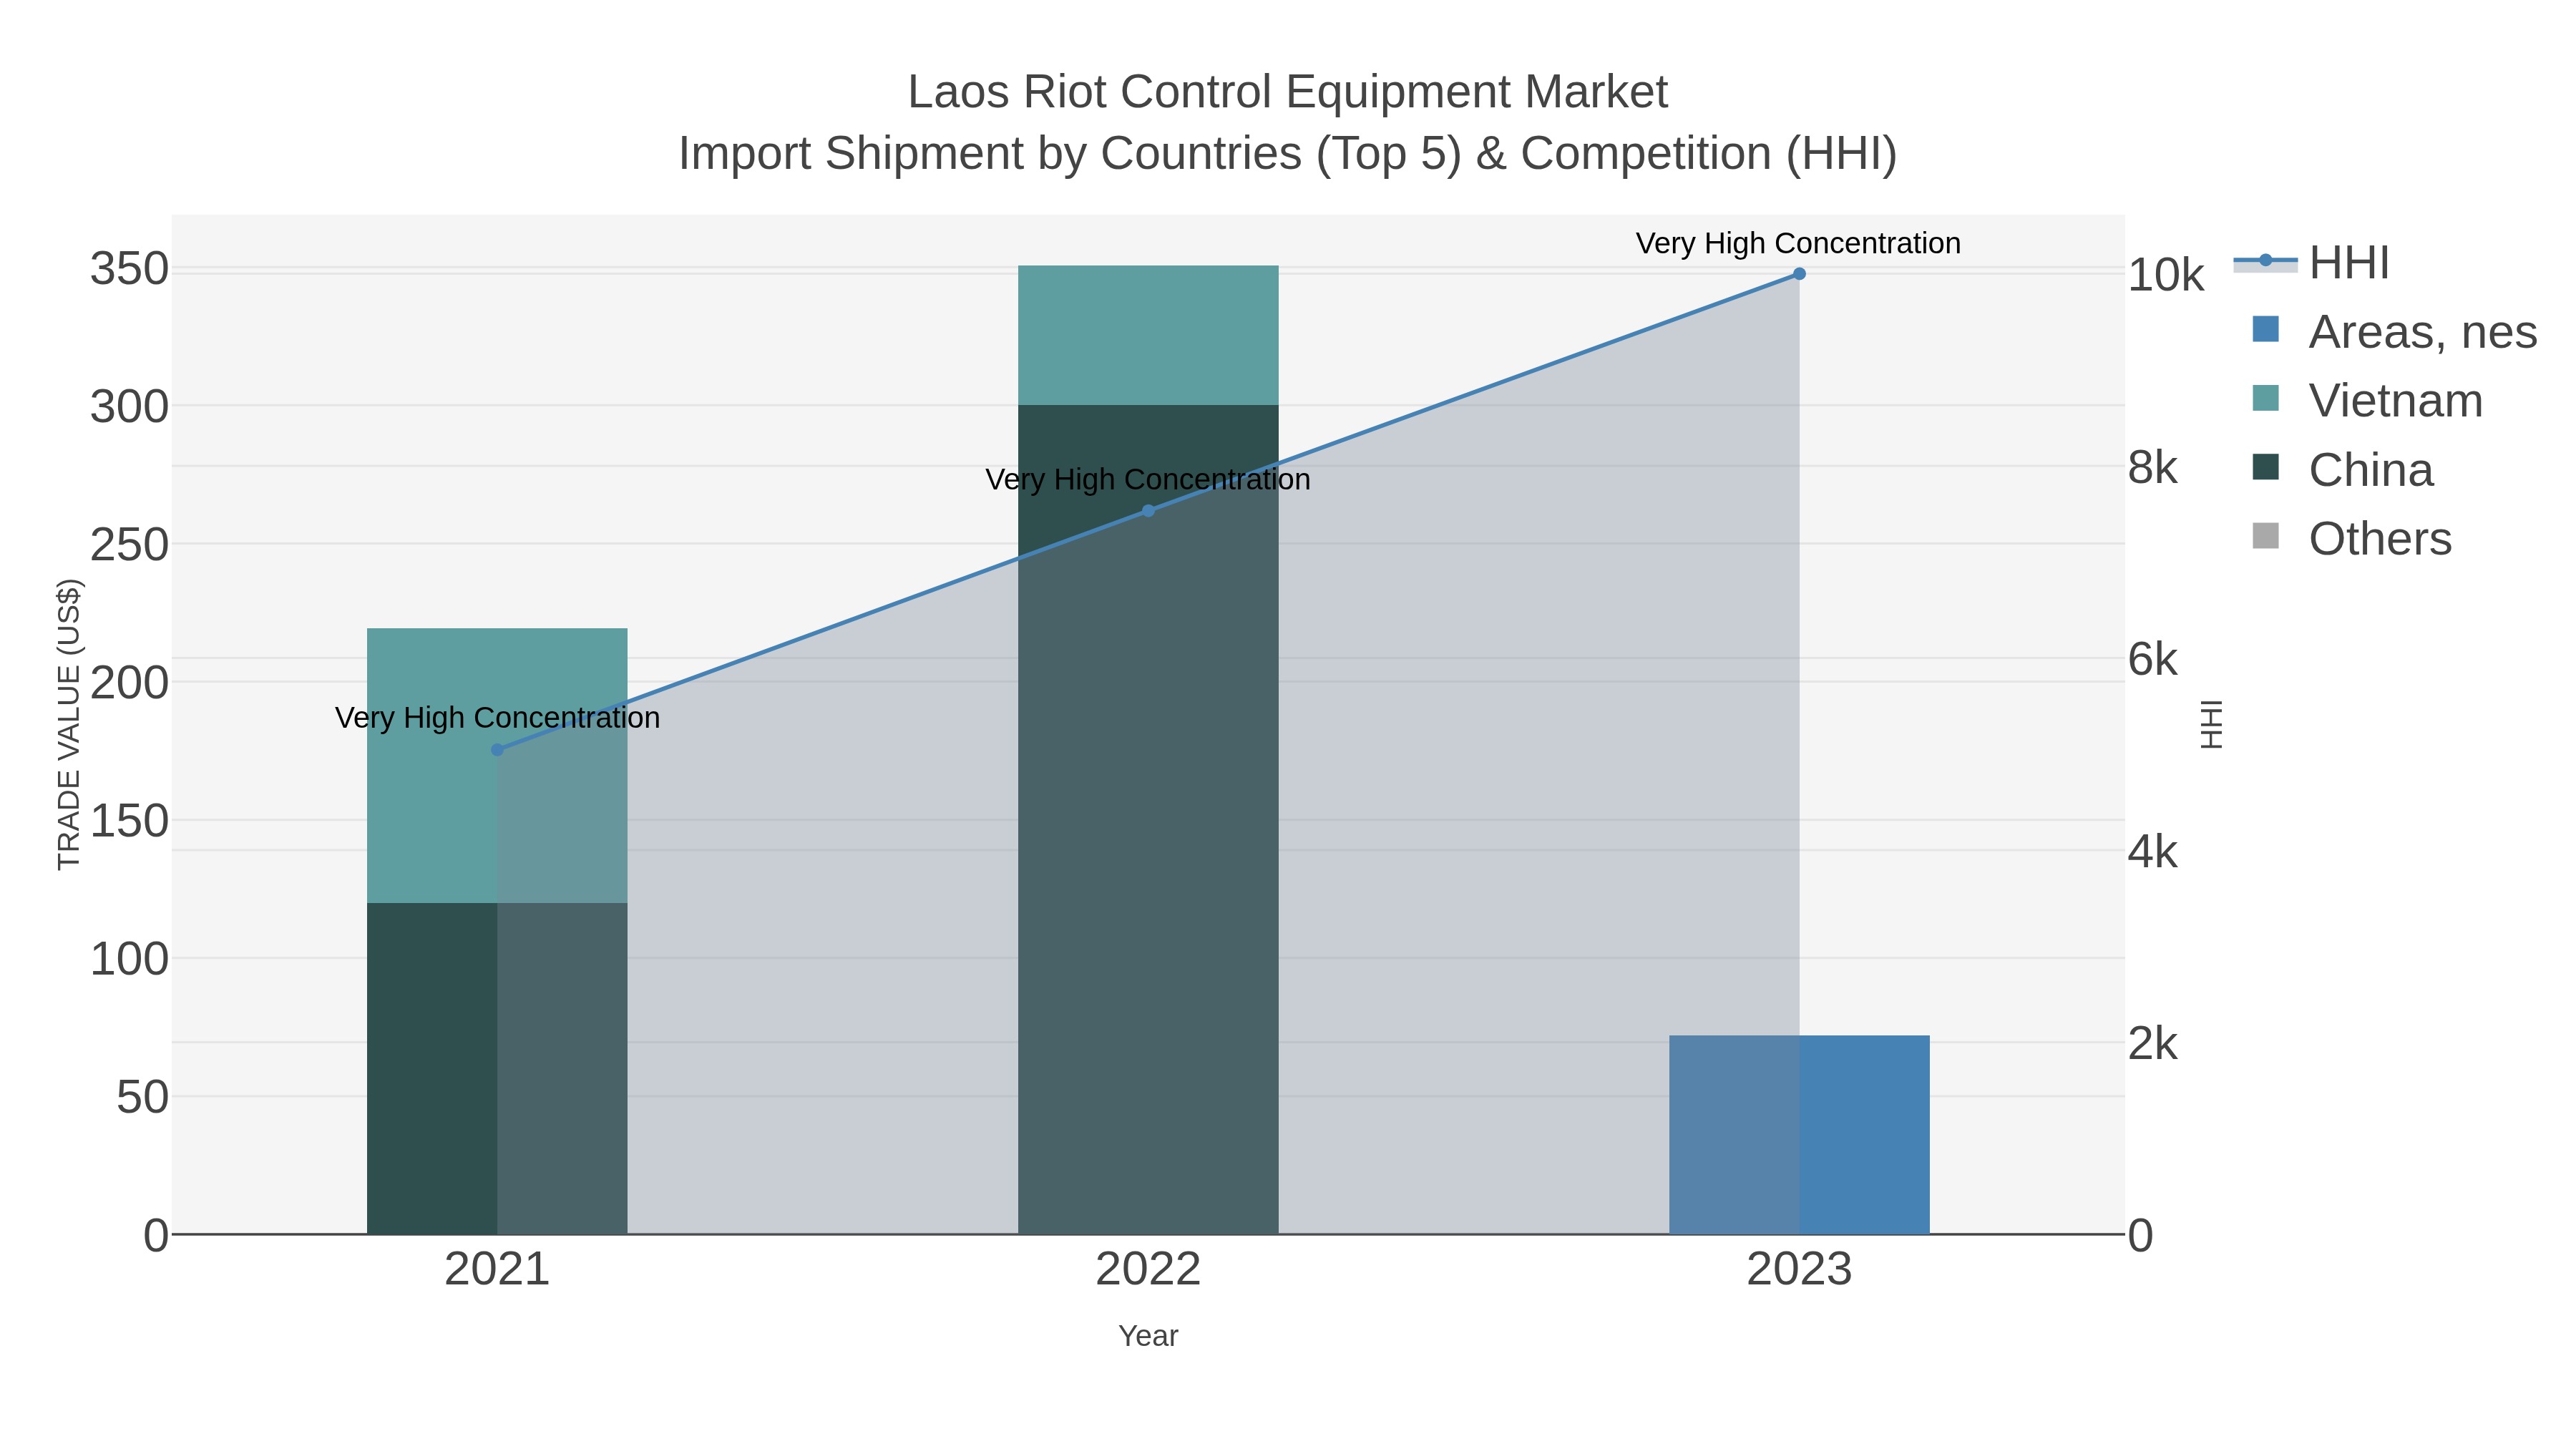Click the 2022 x-axis label
Screen dimensions: 2576x1449
1148,1270
